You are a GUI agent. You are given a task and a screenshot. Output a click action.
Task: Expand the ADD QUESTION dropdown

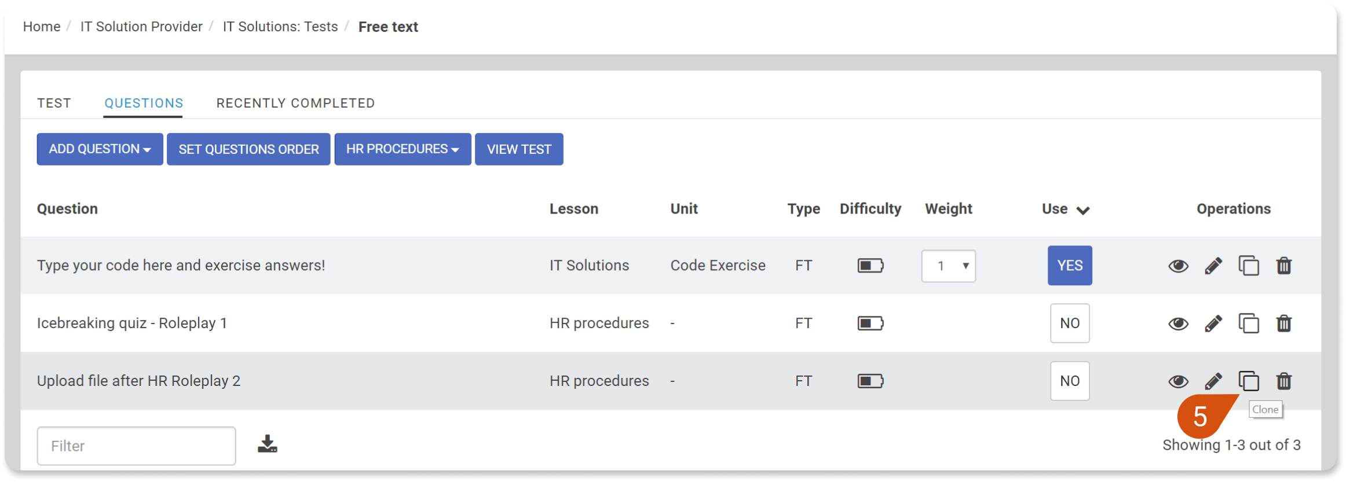[100, 149]
